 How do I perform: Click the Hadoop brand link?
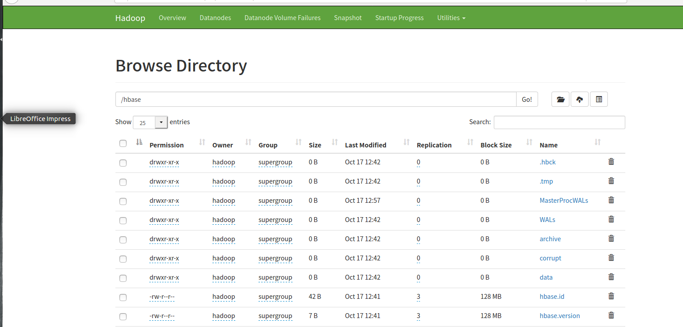130,18
